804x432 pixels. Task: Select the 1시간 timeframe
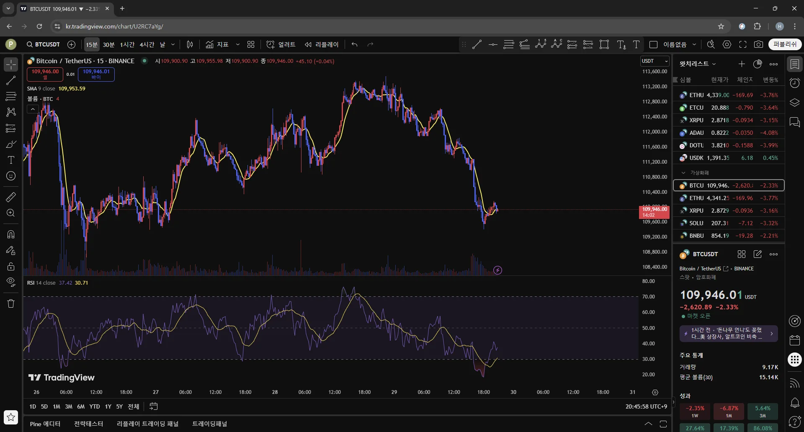pyautogui.click(x=127, y=44)
